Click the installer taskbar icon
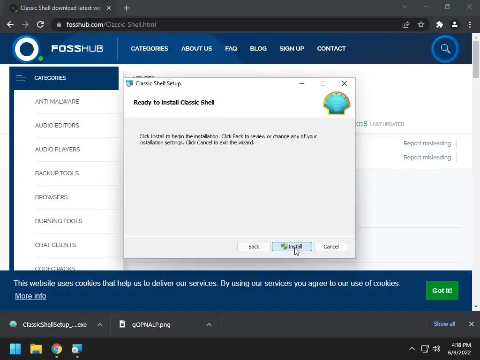The width and height of the screenshot is (480, 360). pyautogui.click(x=77, y=349)
